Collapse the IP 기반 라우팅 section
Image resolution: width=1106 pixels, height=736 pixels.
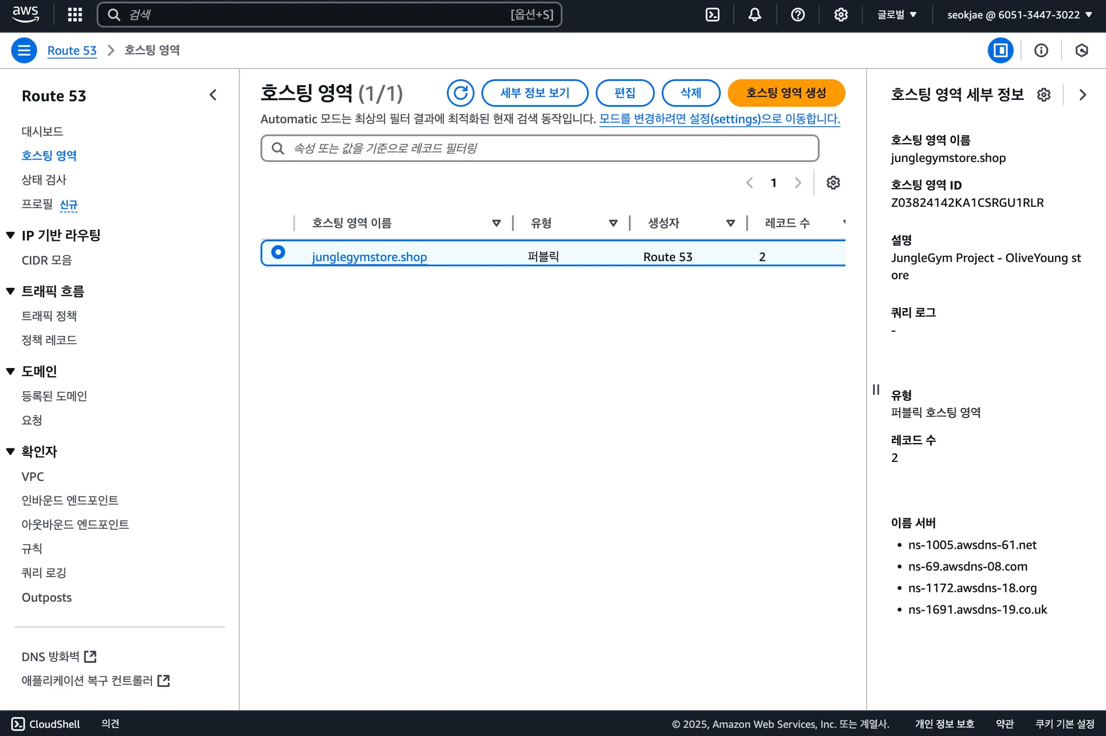10,235
